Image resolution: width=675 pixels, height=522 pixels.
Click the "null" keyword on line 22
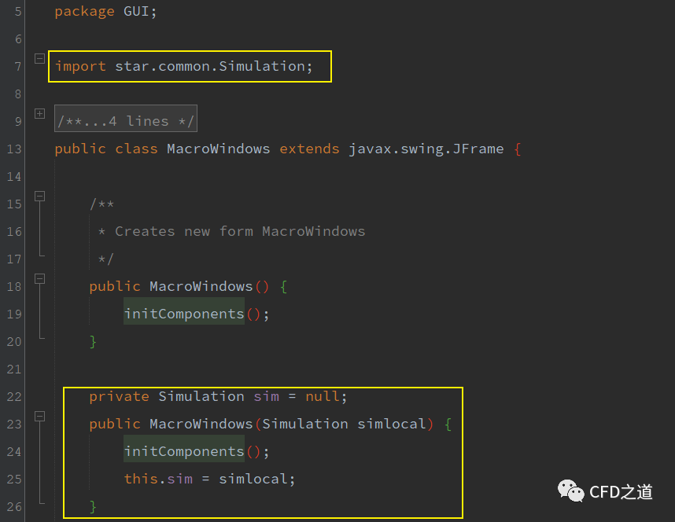pyautogui.click(x=323, y=396)
